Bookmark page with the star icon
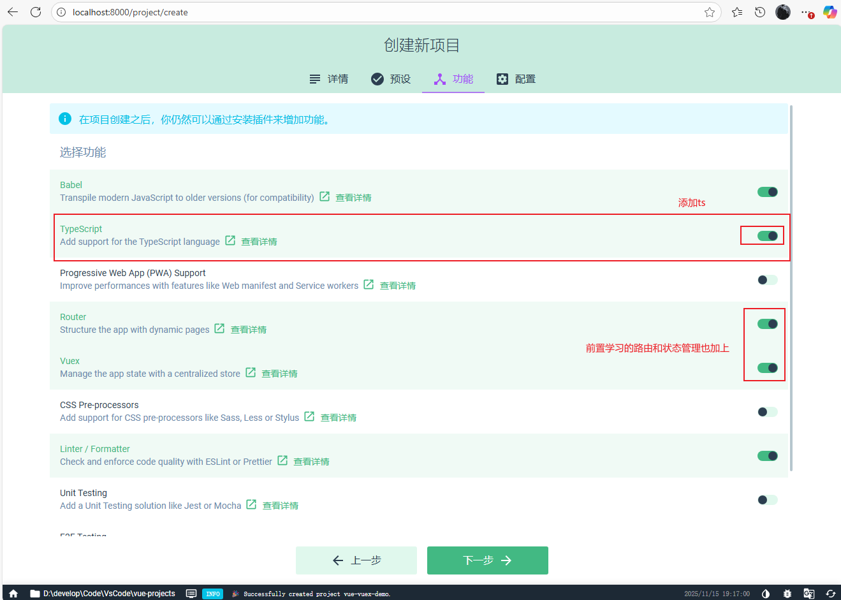 pyautogui.click(x=710, y=12)
